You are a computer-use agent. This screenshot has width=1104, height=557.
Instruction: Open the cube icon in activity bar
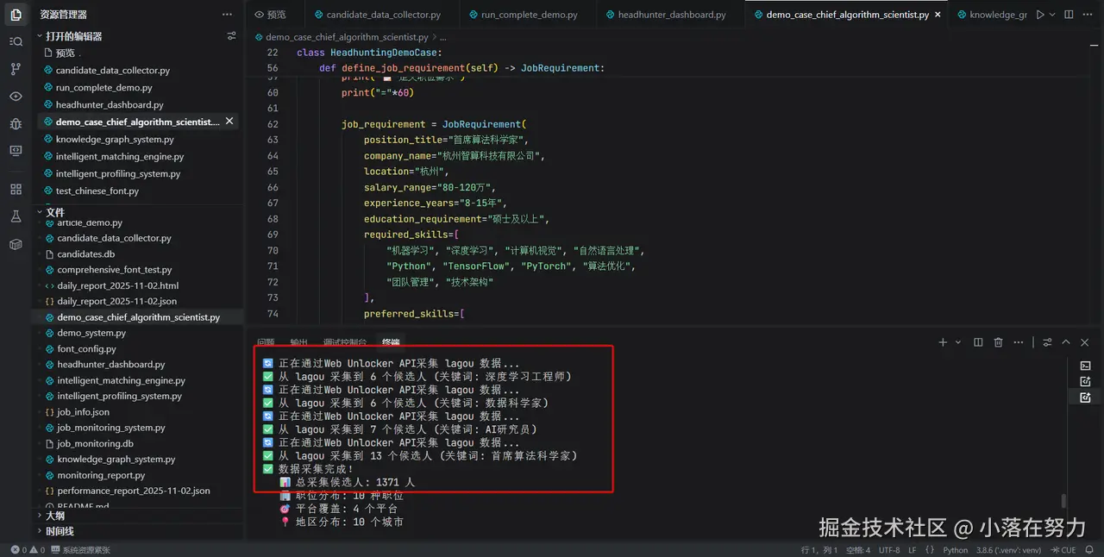pyautogui.click(x=16, y=244)
